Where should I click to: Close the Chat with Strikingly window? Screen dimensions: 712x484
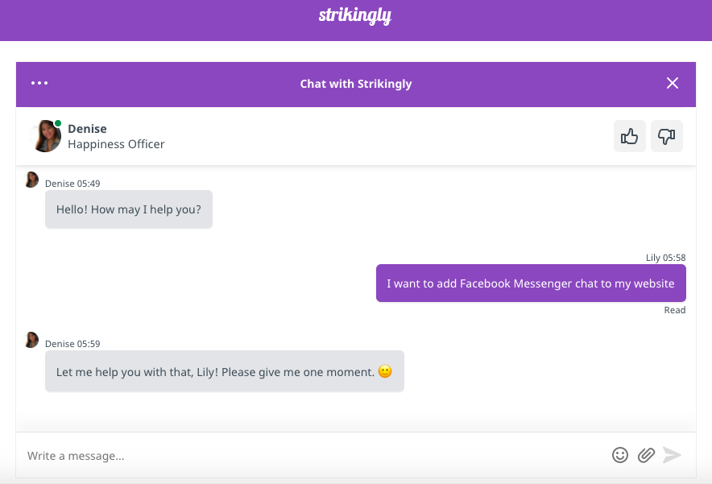coord(673,83)
